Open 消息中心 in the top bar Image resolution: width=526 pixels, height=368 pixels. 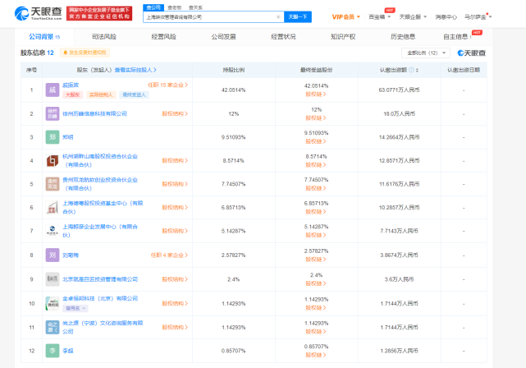tap(446, 16)
